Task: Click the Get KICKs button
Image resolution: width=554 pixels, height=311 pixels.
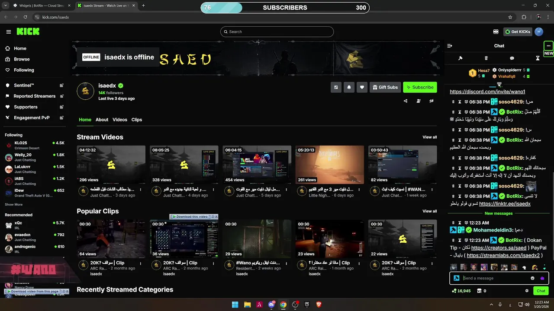Action: pos(517,32)
